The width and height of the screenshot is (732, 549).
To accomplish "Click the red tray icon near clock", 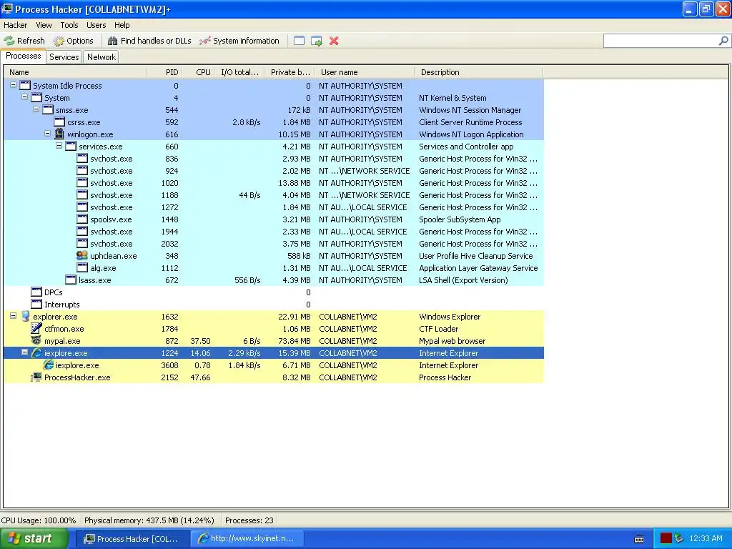I will 666,538.
